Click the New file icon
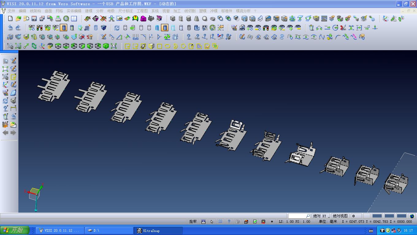Image resolution: width=417 pixels, height=235 pixels. click(x=10, y=19)
